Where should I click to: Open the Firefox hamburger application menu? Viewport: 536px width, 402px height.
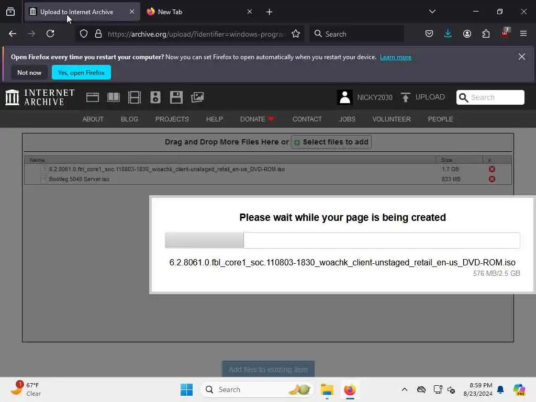(x=523, y=34)
